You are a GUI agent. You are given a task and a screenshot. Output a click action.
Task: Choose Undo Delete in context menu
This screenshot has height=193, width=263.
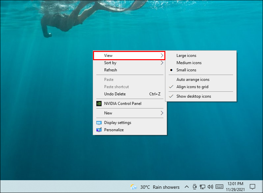(130, 94)
